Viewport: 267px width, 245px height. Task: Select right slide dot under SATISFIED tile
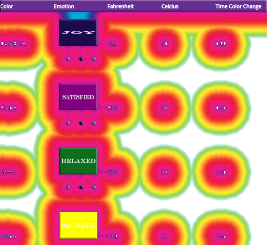click(x=94, y=123)
